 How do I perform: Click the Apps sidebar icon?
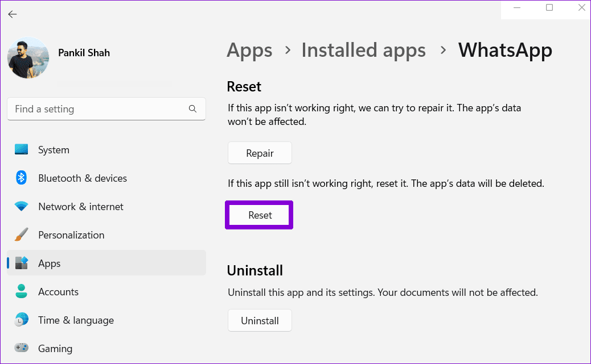point(22,263)
